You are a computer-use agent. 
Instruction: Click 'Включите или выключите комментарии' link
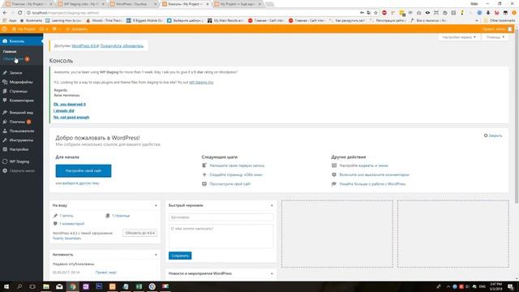click(x=375, y=174)
